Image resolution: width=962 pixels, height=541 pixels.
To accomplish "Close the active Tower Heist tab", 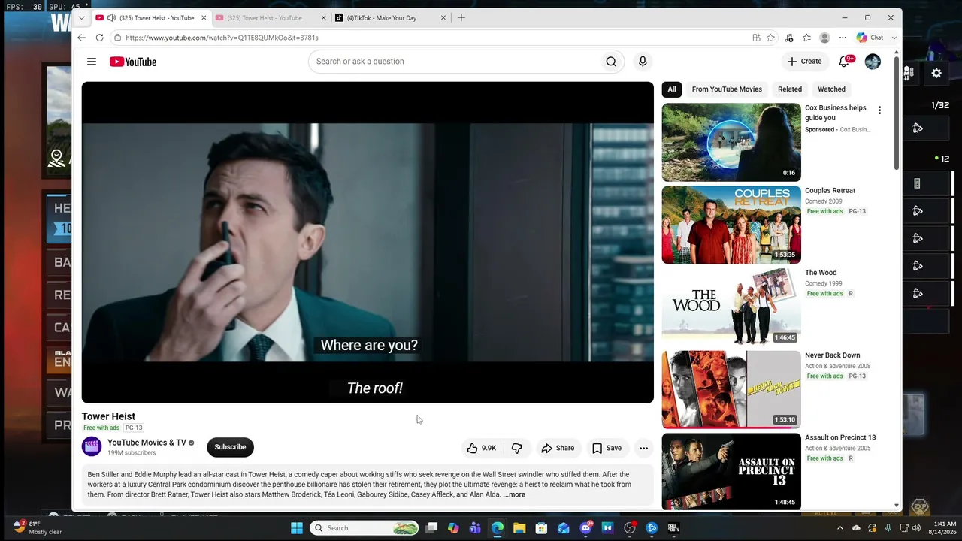I will [204, 18].
